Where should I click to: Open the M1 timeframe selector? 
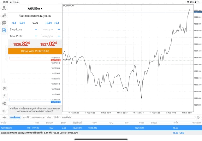coord(4,111)
